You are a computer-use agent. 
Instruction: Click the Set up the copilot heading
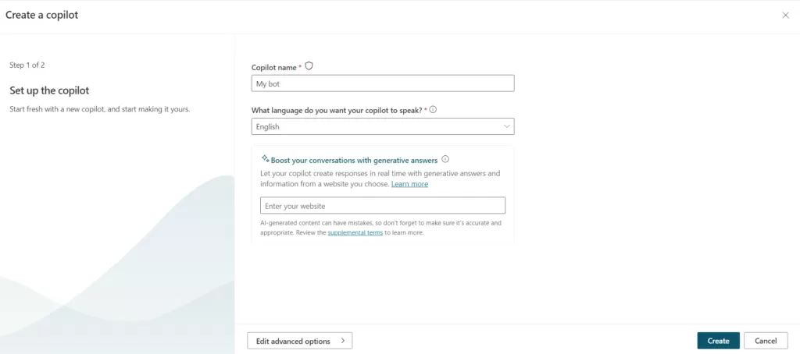[x=49, y=90]
